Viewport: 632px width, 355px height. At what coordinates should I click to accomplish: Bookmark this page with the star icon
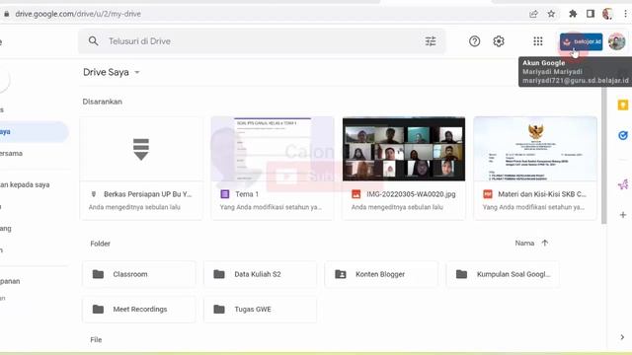[551, 14]
